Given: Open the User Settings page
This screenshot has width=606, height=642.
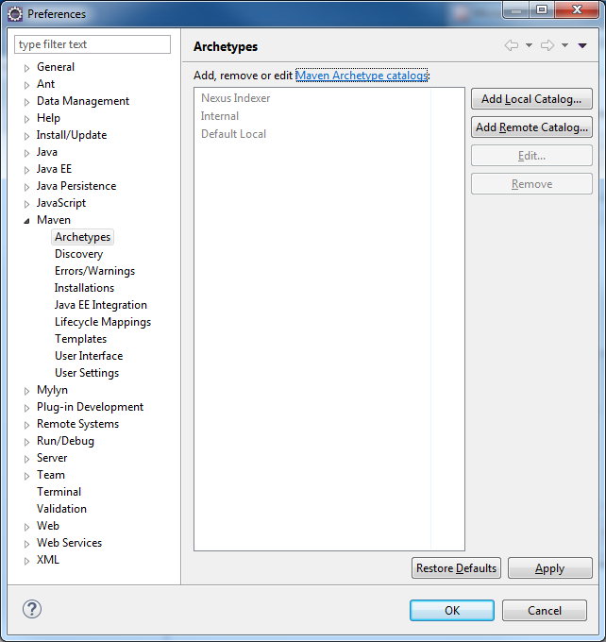Looking at the screenshot, I should pyautogui.click(x=86, y=373).
